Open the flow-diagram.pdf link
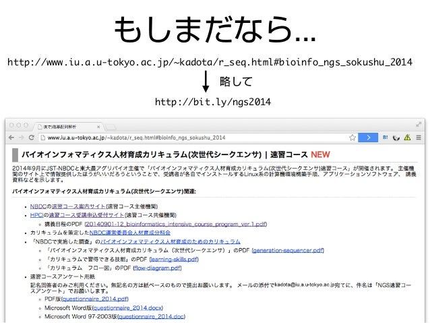Screen dimensions: 430x323 158,268
